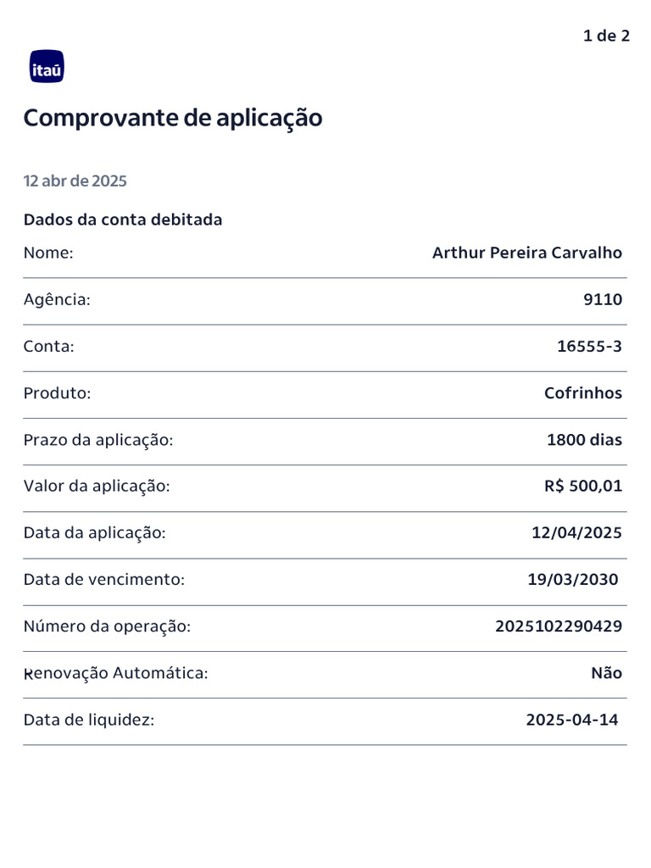Click the "Valor da aplicação:" label
Viewport: 651px width, 868px height.
point(97,486)
